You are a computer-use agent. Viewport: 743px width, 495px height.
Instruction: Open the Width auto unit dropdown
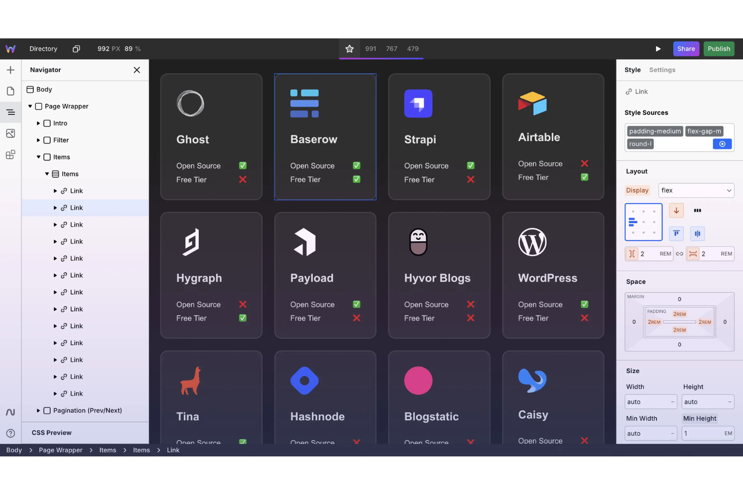click(x=673, y=402)
